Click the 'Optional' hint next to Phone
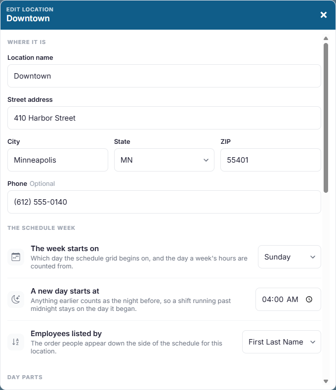 [x=42, y=183]
